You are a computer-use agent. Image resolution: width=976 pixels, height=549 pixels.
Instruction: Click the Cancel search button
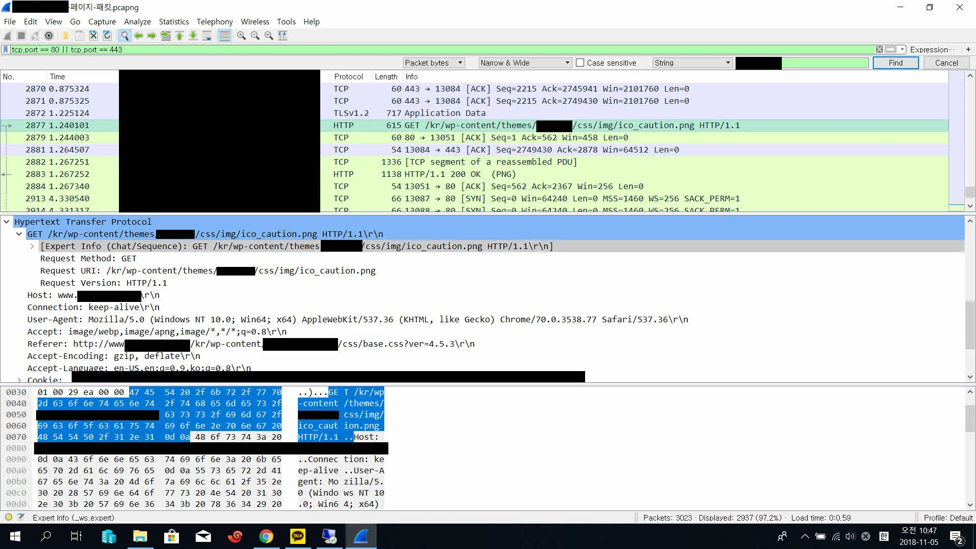pos(946,63)
